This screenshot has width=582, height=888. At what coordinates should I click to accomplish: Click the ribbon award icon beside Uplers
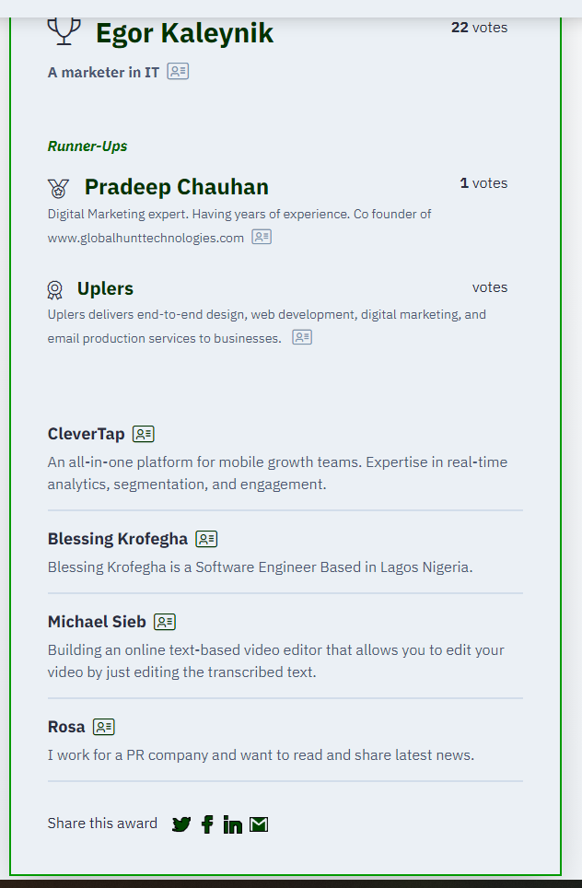[x=55, y=290]
